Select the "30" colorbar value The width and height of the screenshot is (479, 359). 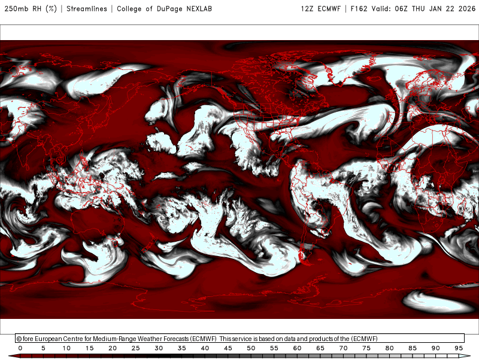pos(159,348)
